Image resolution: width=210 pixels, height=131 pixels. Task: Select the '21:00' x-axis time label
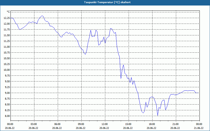tap(175, 124)
